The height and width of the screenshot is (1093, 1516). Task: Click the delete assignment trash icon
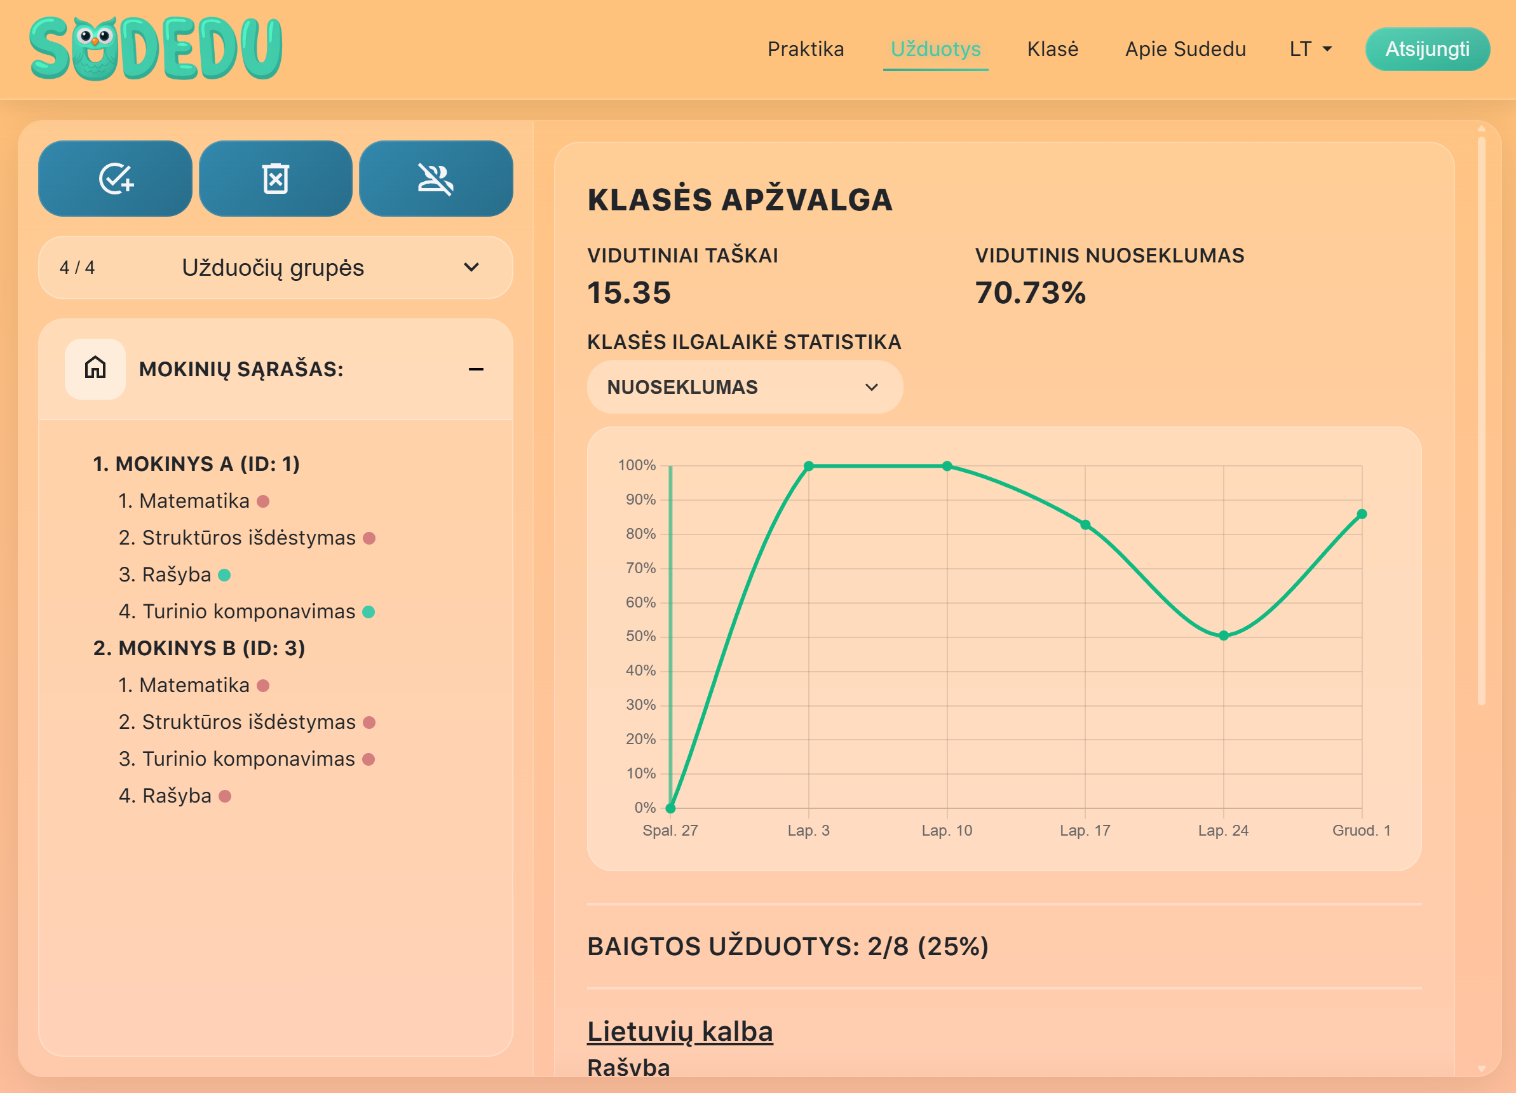click(275, 179)
